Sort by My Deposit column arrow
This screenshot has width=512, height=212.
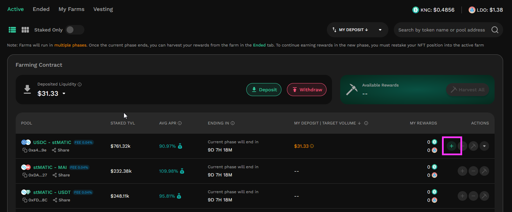359,123
